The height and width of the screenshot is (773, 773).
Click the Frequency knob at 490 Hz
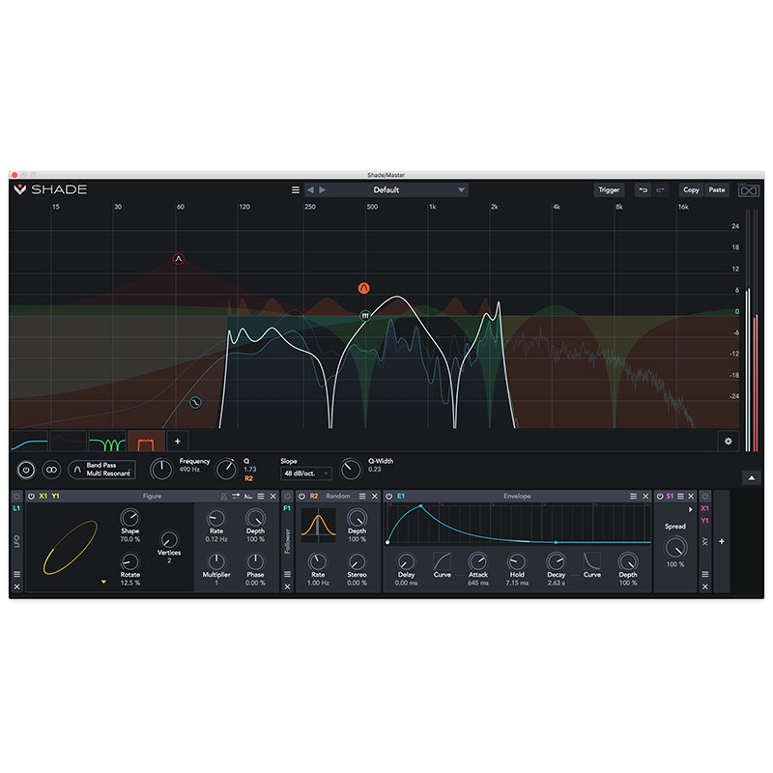click(x=161, y=470)
